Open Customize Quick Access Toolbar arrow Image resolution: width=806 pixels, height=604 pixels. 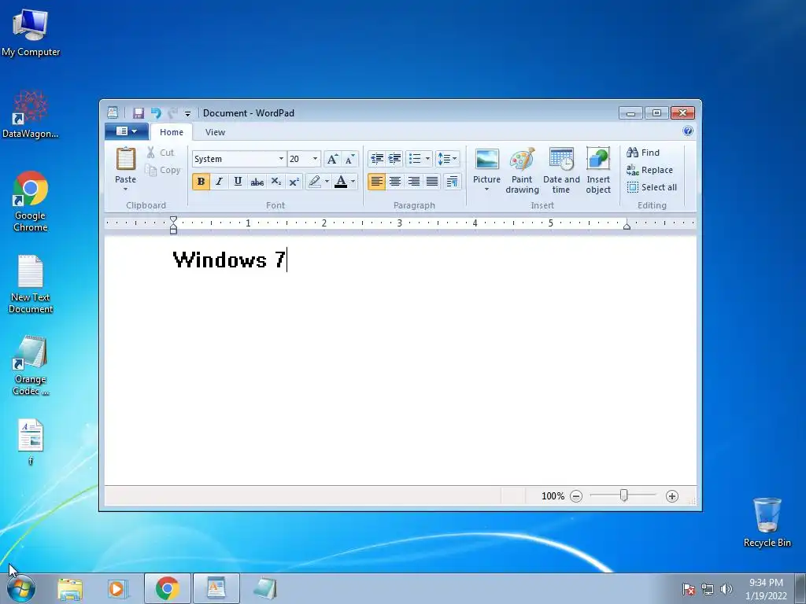tap(187, 113)
